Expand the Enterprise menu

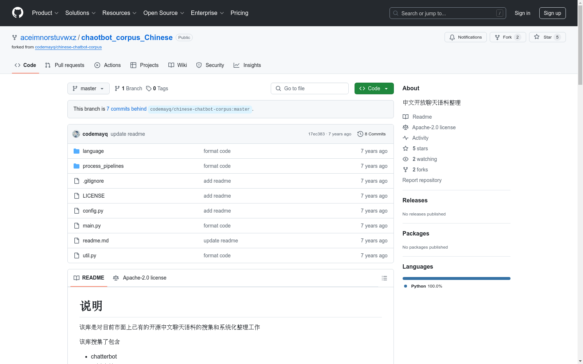tap(207, 13)
